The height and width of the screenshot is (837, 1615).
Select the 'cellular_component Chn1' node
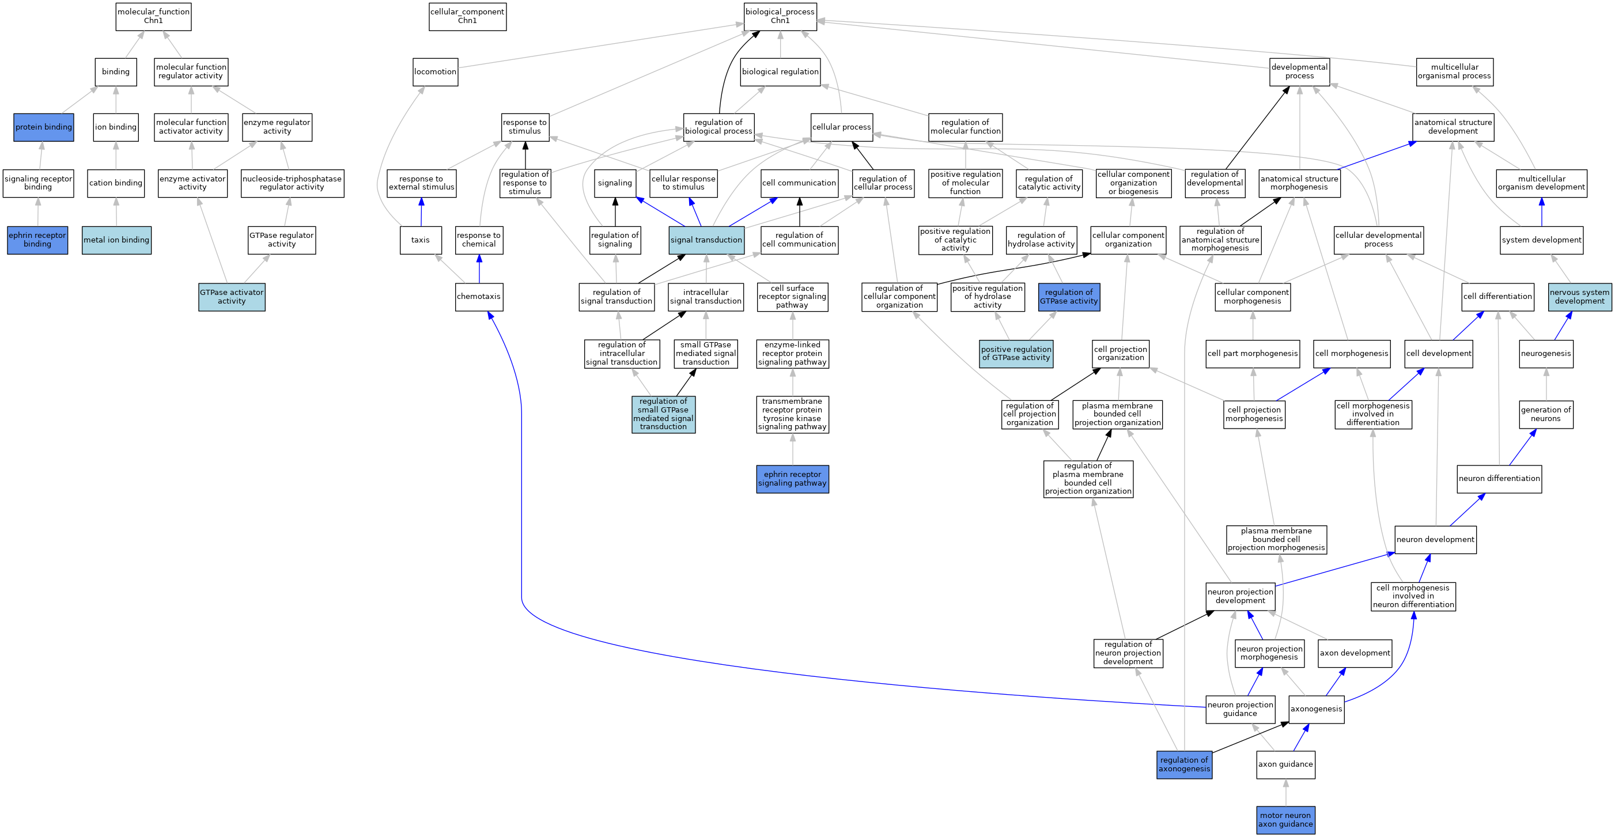[467, 16]
